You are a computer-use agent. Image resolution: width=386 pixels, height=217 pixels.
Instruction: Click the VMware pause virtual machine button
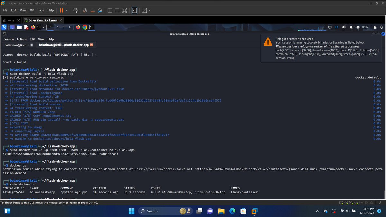(x=61, y=10)
